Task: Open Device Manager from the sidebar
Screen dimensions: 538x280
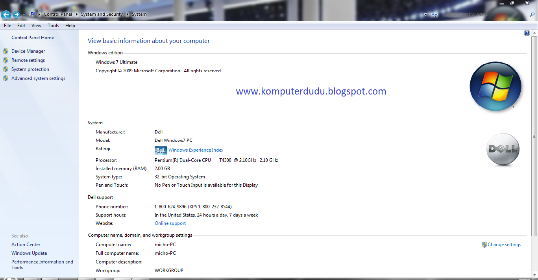Action: (28, 51)
